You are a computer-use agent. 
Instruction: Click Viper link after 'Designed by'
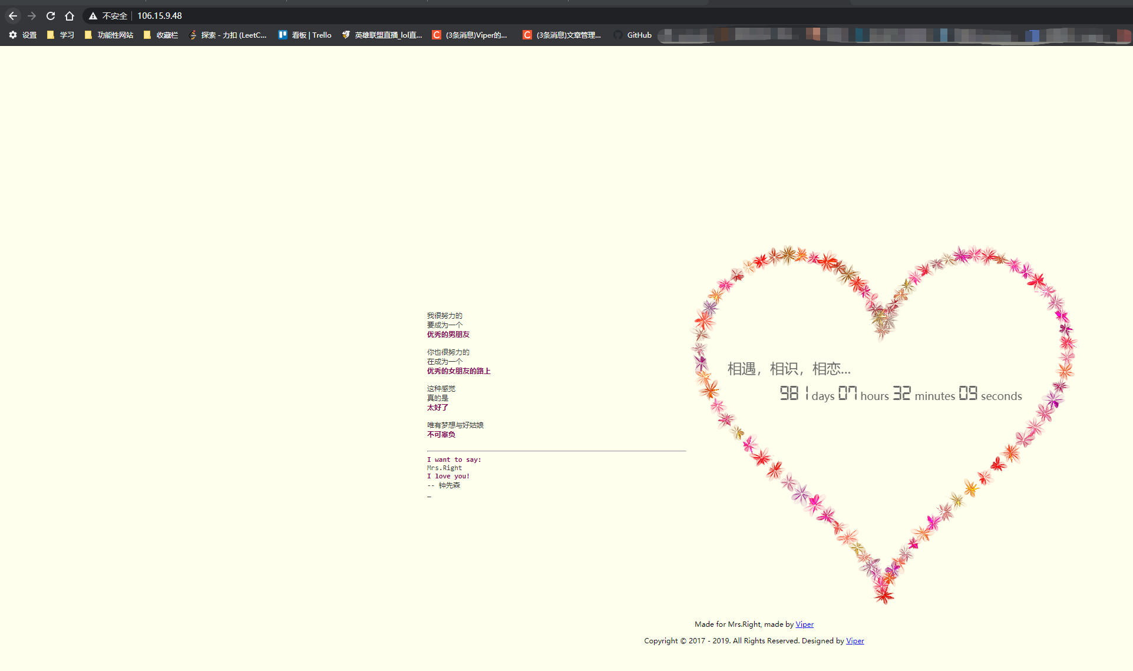pyautogui.click(x=855, y=641)
